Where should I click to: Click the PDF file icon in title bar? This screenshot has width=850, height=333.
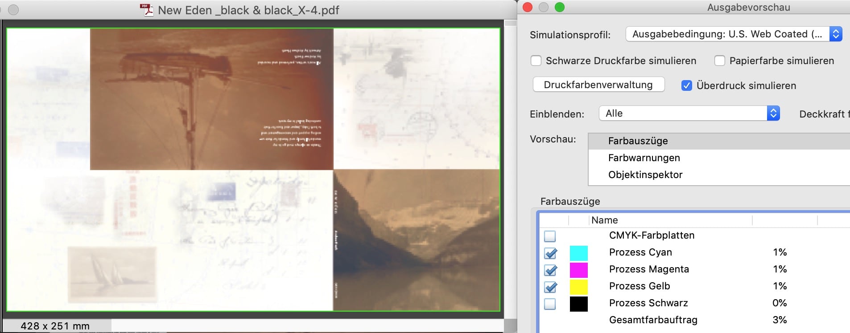pos(146,10)
